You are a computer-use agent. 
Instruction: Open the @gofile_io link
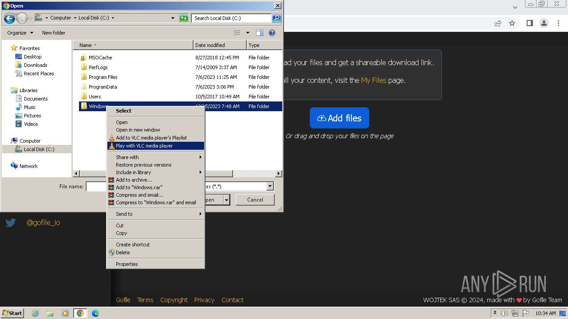coord(43,222)
